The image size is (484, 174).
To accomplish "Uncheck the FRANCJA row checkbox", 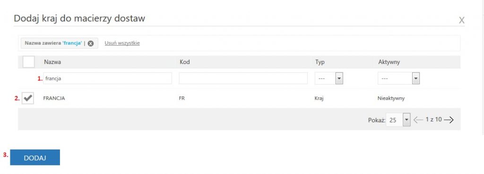I will [28, 98].
